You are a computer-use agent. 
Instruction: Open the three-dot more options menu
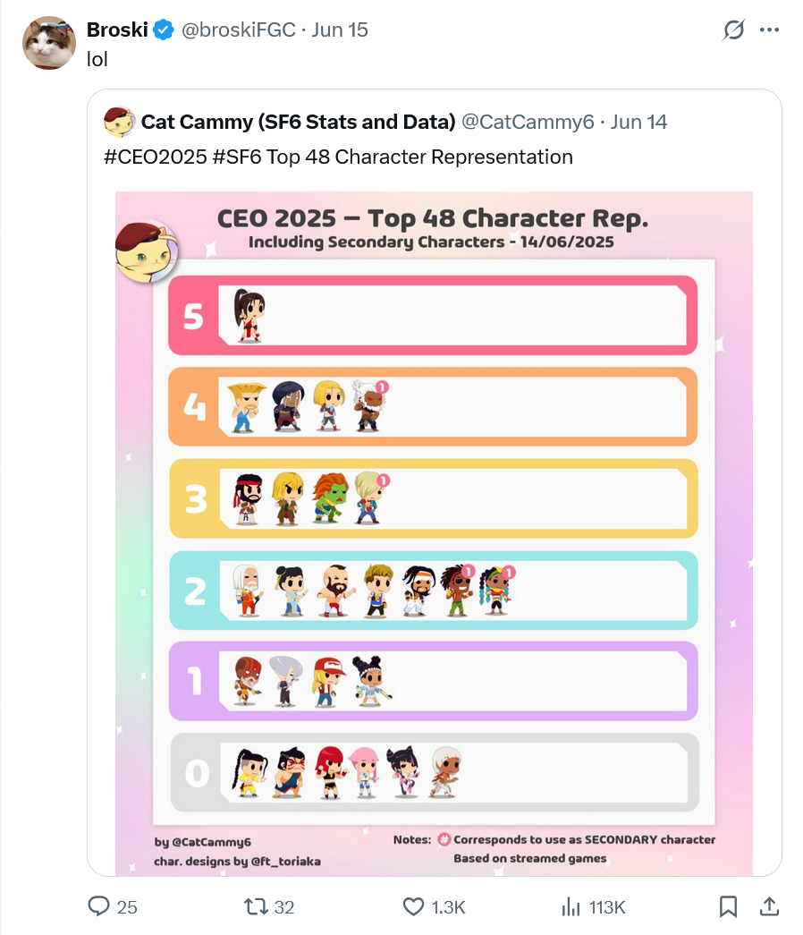tap(770, 30)
